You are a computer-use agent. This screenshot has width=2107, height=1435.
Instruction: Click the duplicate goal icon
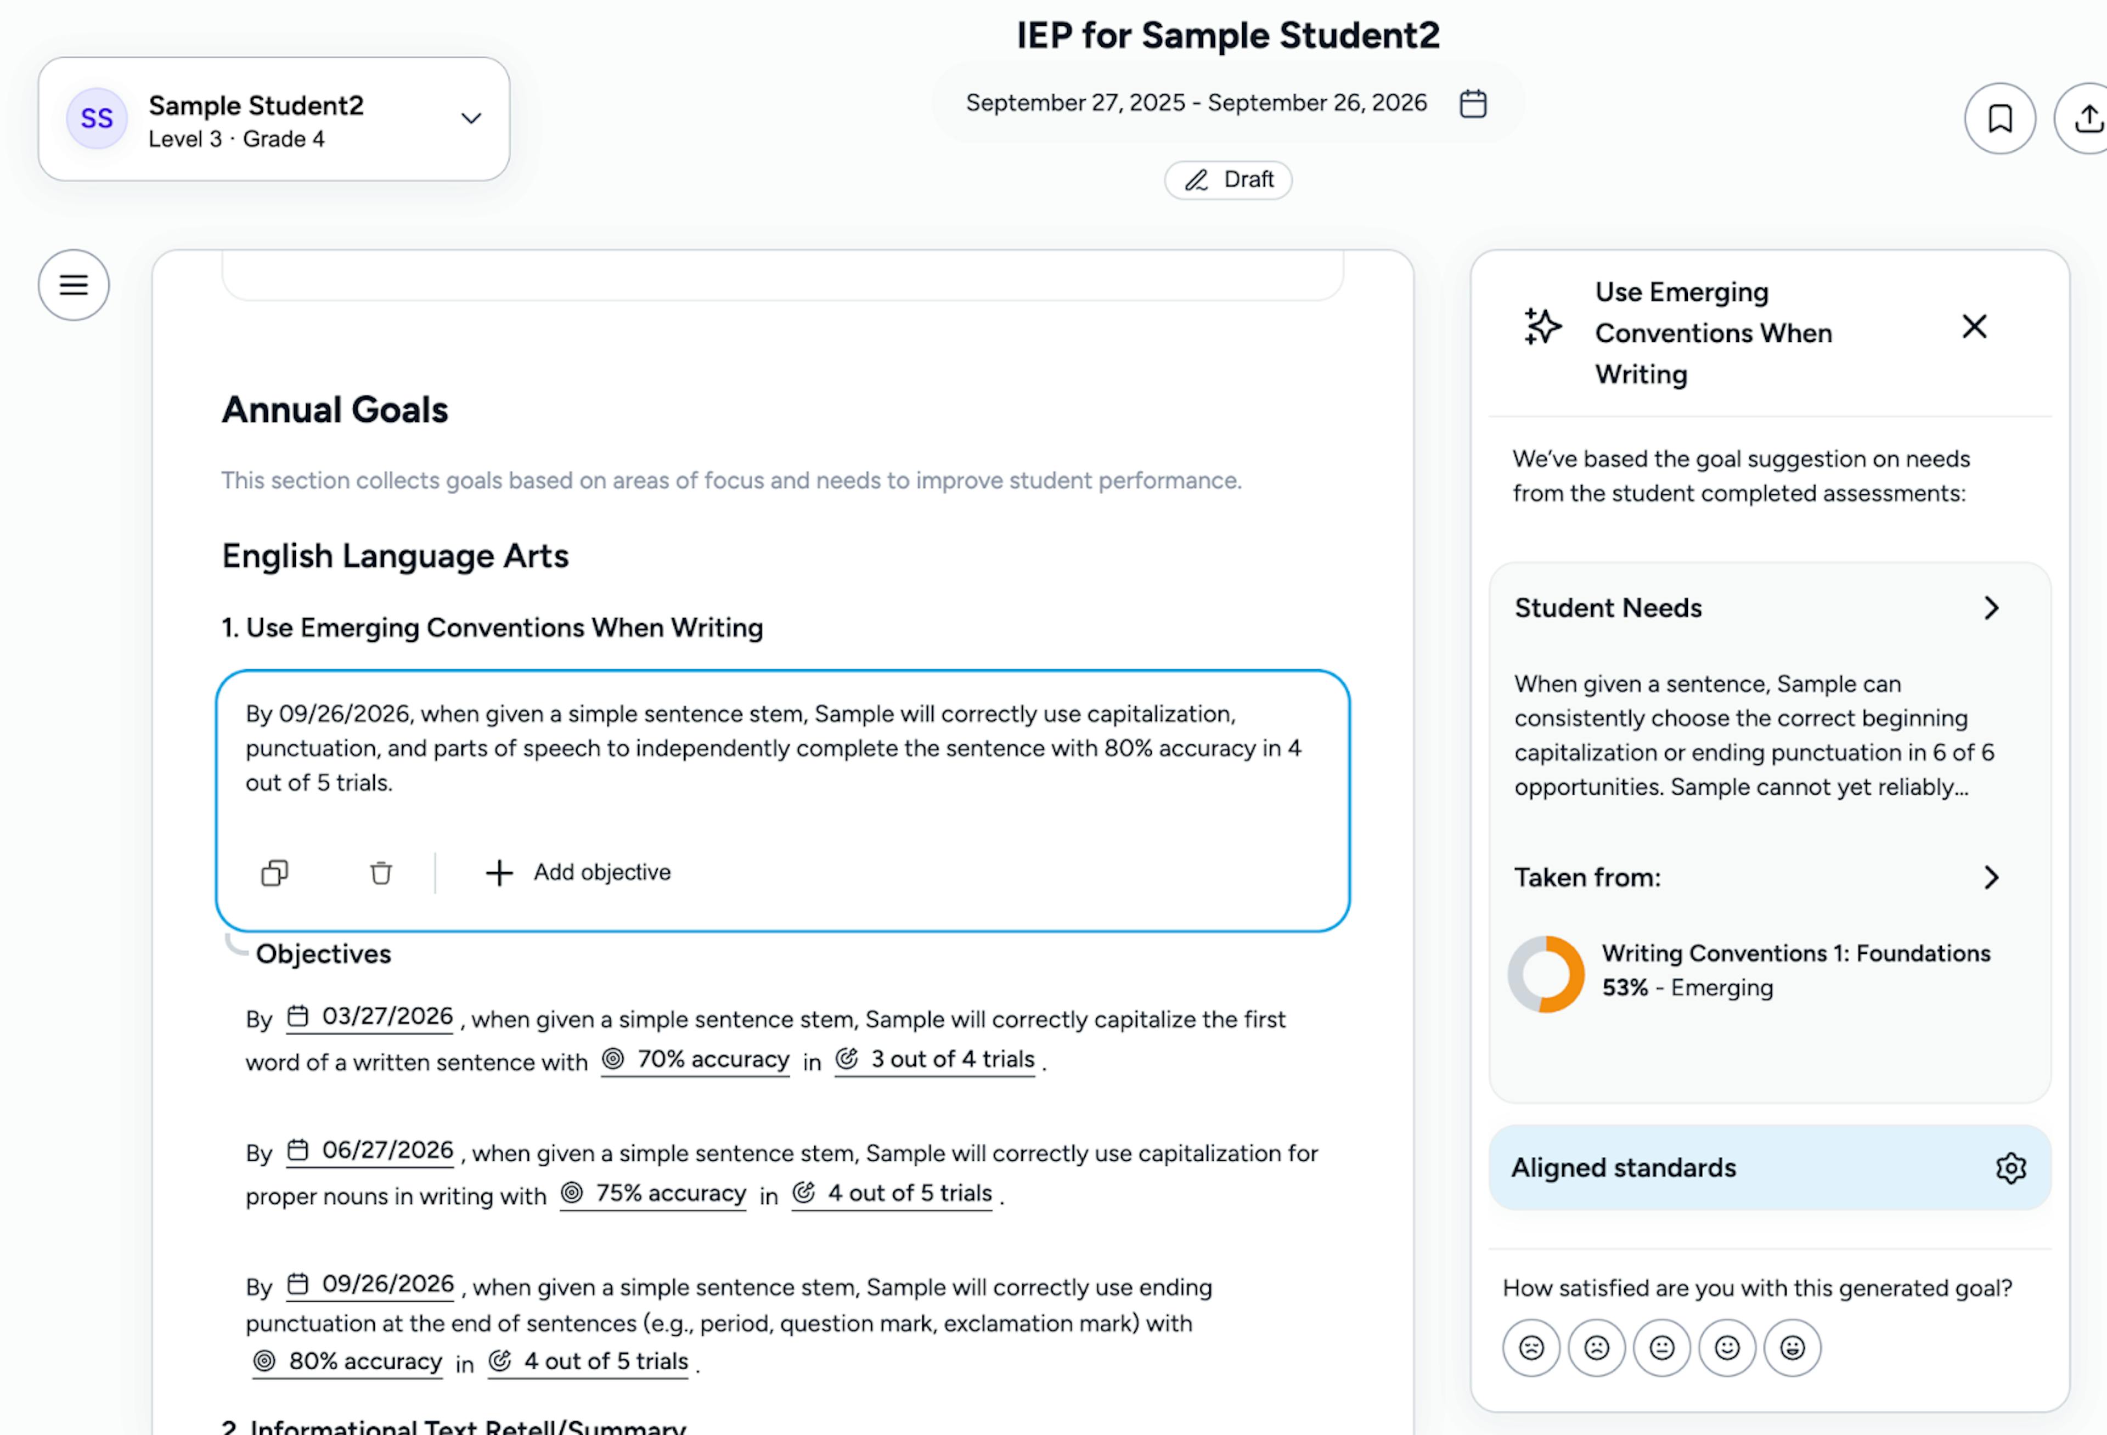[275, 872]
